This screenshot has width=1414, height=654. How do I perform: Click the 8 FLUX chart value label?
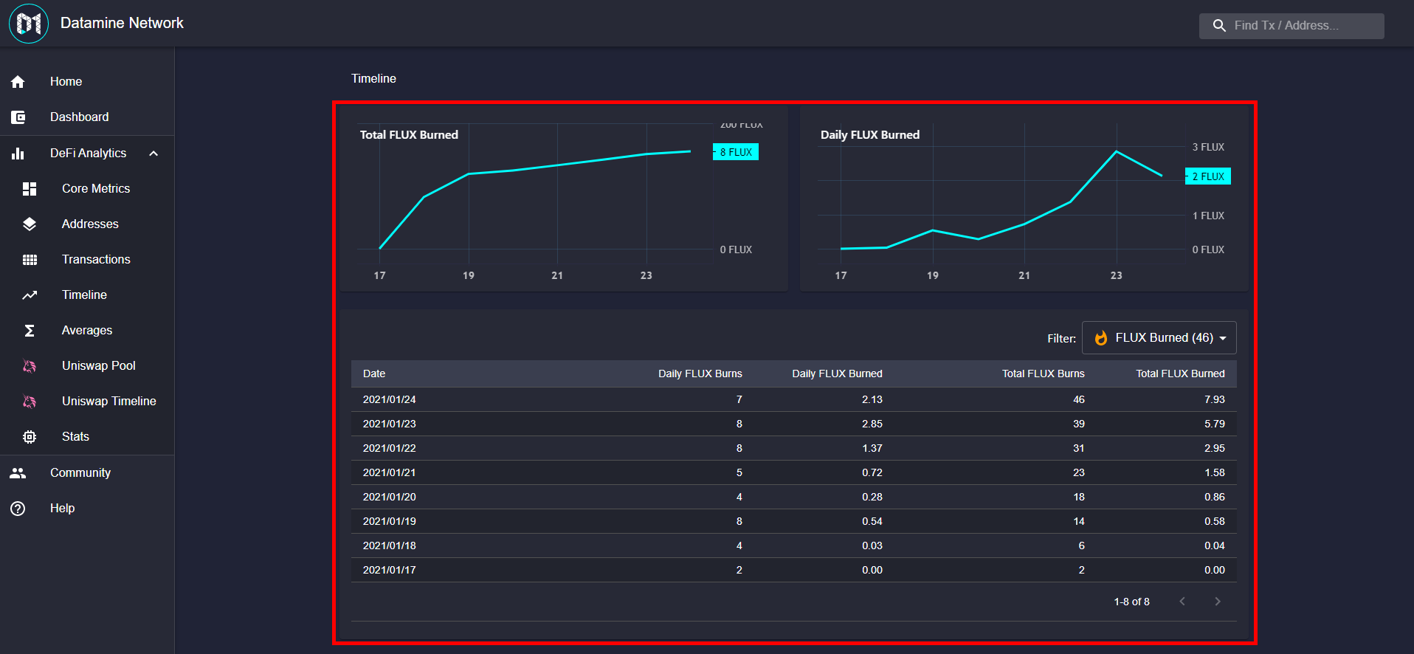tap(736, 152)
